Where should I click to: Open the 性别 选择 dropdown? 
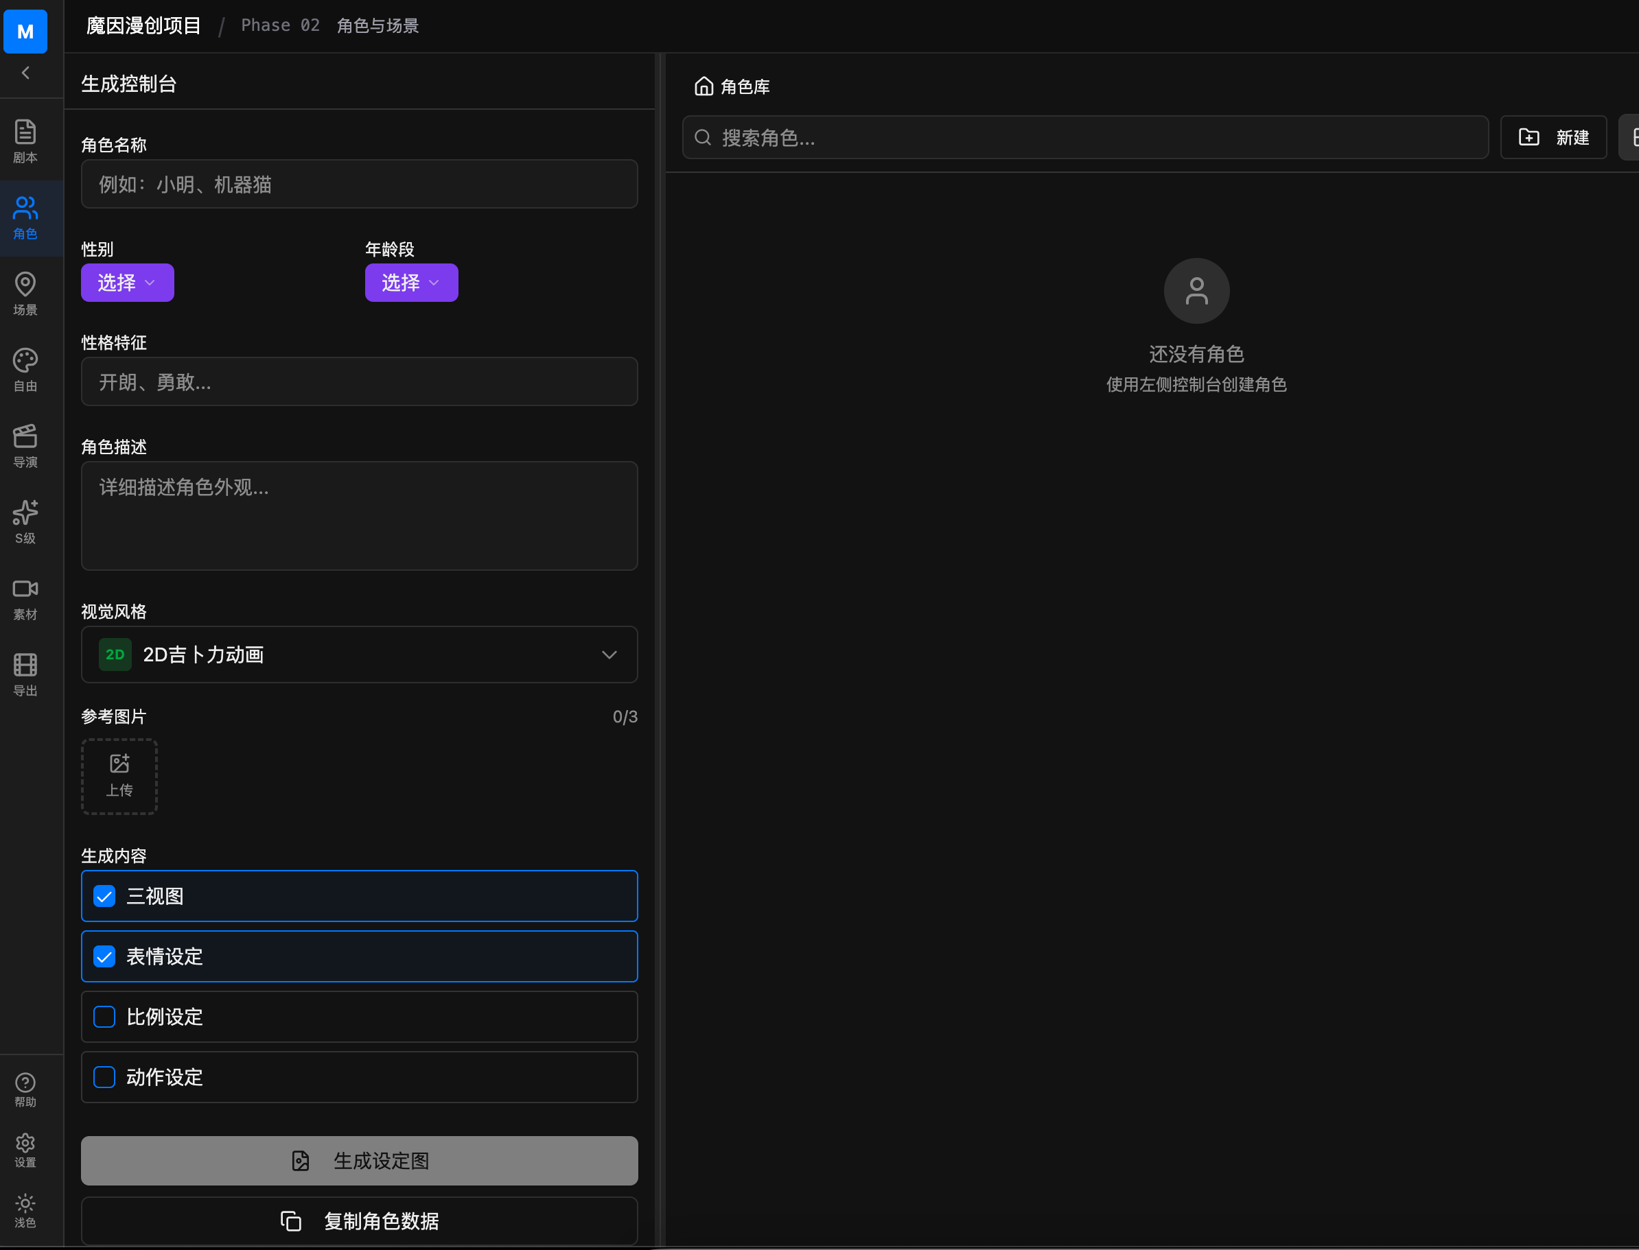(127, 283)
